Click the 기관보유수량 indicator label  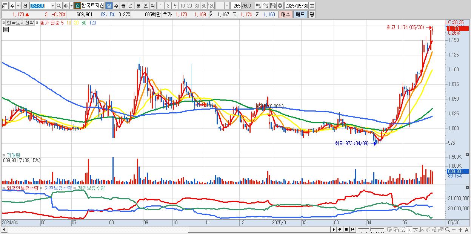(58, 188)
